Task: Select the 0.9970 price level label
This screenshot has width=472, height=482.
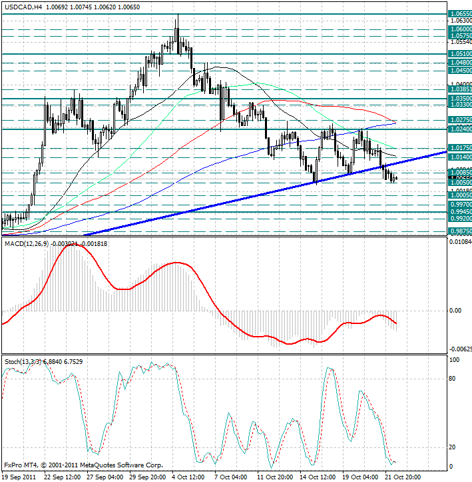Action: [x=460, y=205]
